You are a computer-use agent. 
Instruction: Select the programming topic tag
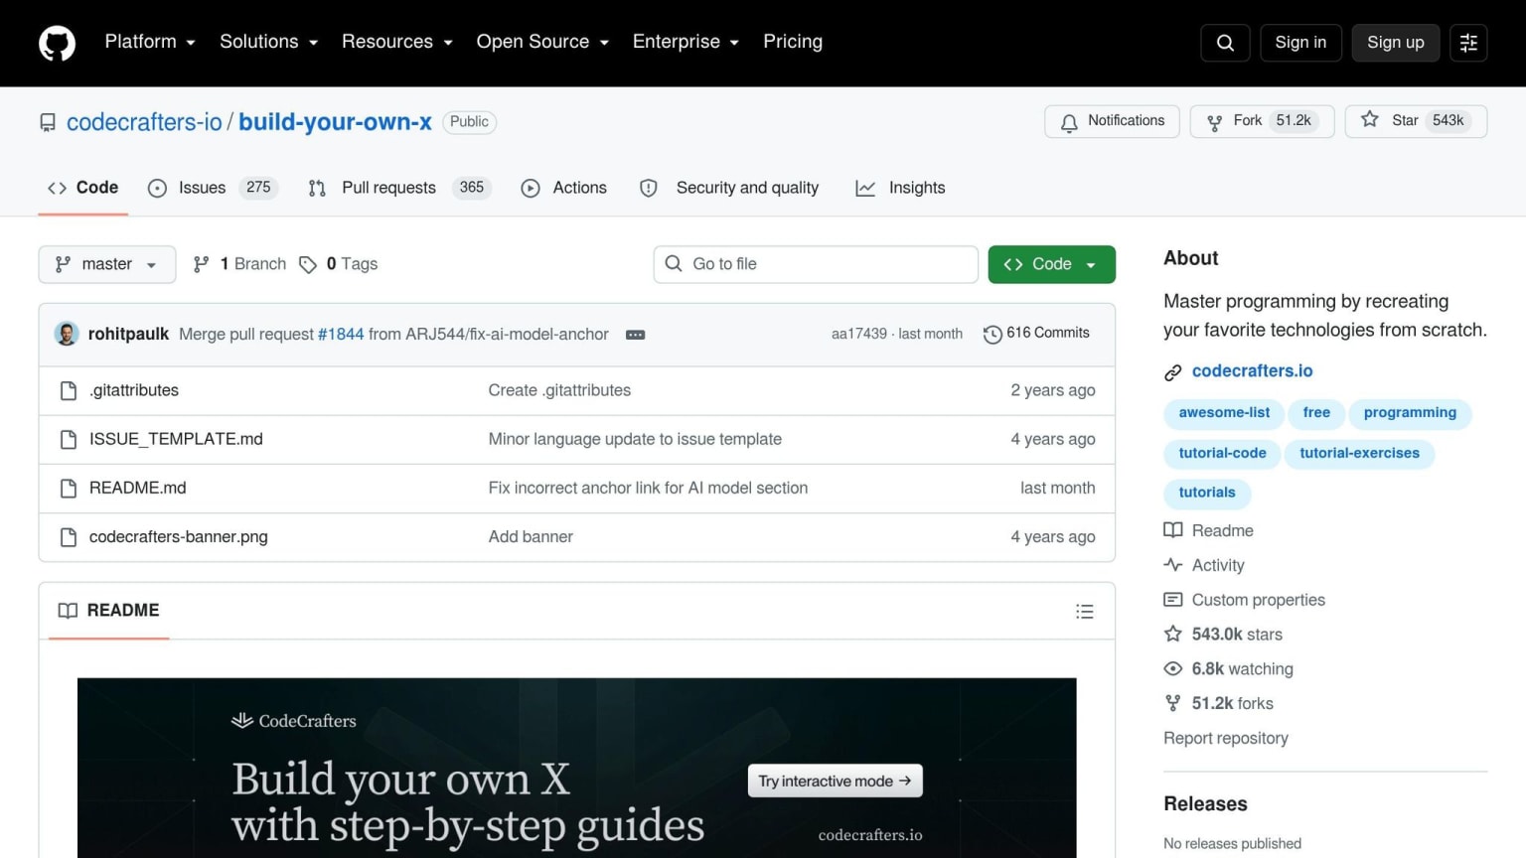click(x=1410, y=413)
